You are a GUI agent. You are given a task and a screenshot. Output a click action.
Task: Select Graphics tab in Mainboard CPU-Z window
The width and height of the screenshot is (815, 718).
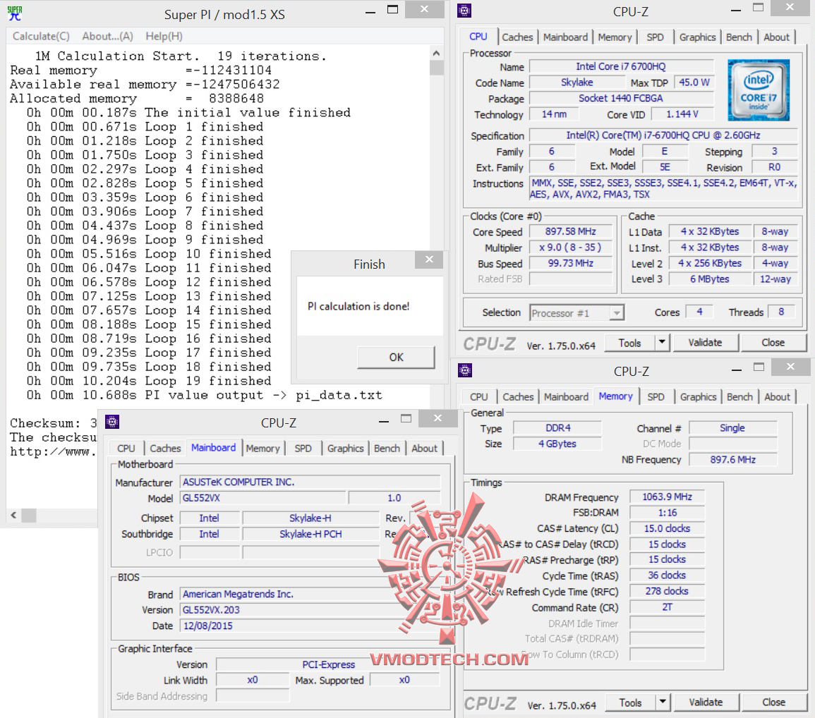345,449
